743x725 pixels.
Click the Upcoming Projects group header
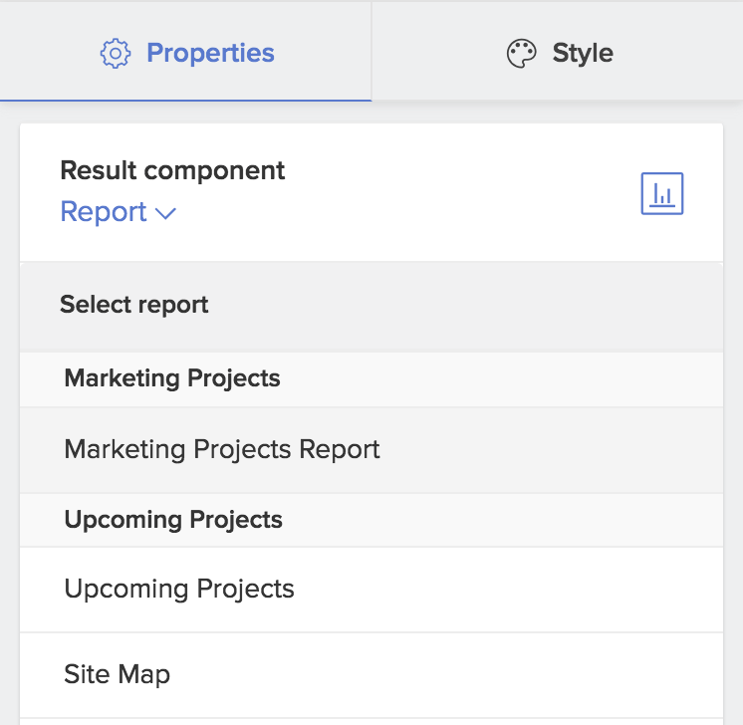[x=173, y=520]
